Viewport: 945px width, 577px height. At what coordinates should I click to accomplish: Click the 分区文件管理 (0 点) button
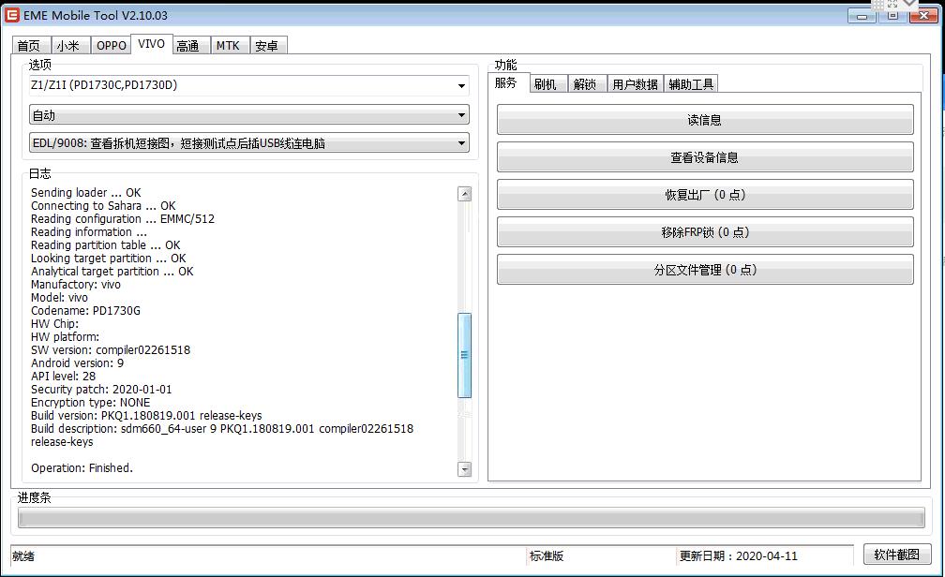click(x=705, y=269)
